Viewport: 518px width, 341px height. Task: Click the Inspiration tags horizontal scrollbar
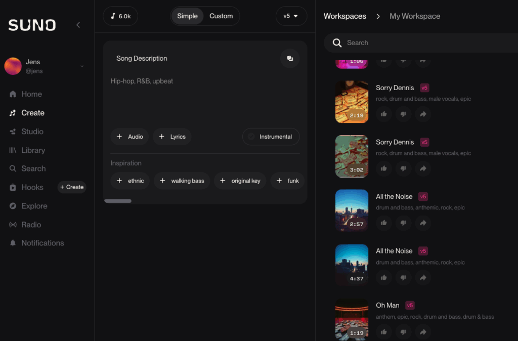click(x=118, y=201)
